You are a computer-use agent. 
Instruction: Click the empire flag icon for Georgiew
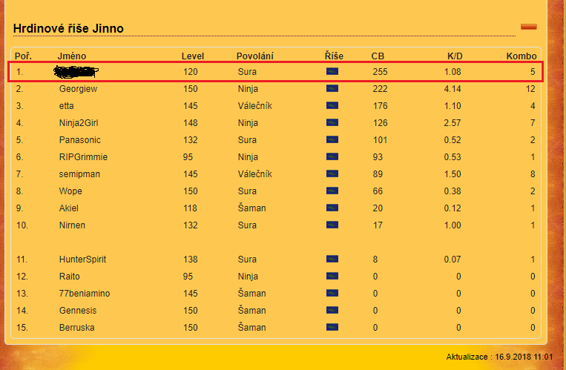coord(332,88)
